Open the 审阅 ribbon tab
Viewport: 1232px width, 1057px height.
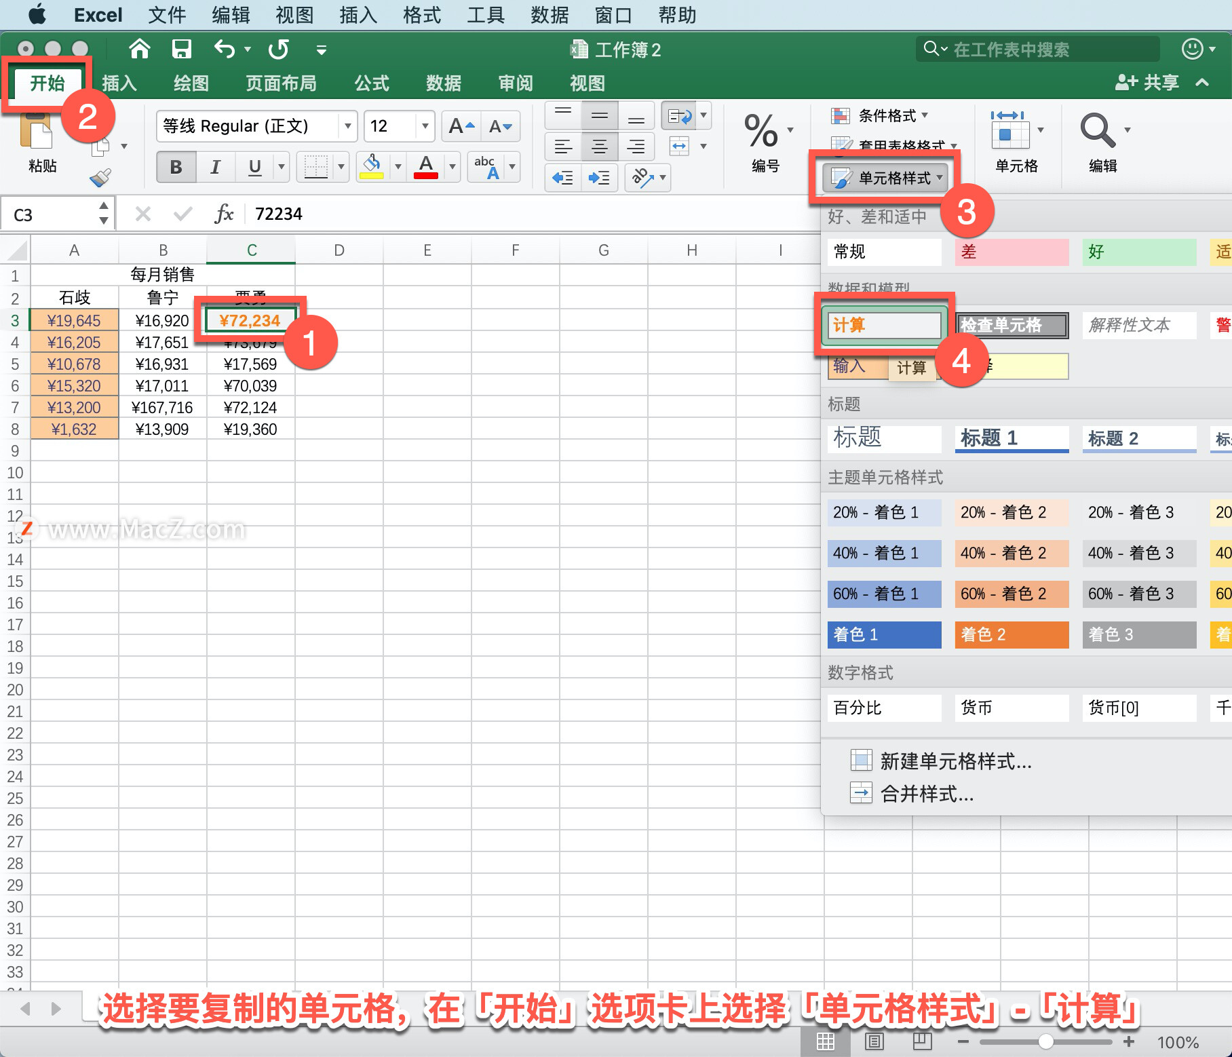(516, 83)
